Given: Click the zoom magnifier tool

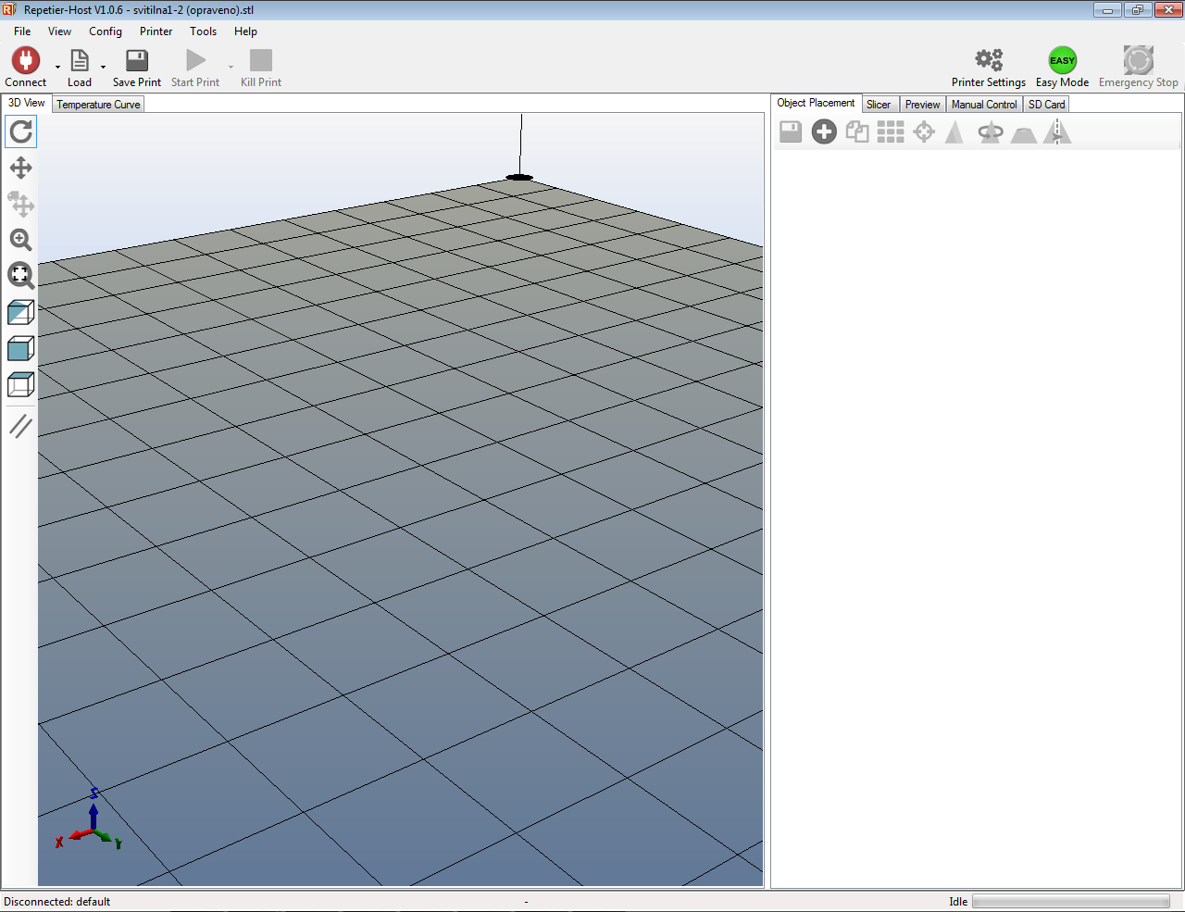Looking at the screenshot, I should click(x=20, y=240).
